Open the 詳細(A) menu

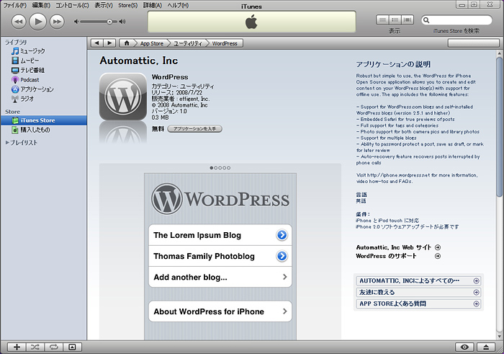tap(153, 5)
